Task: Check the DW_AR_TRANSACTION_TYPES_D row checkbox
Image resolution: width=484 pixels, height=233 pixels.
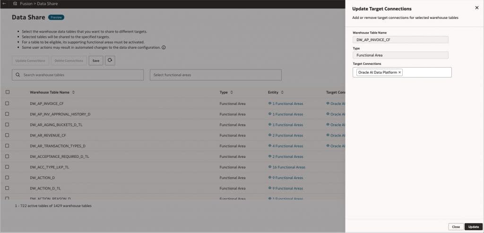Action: coord(7,146)
